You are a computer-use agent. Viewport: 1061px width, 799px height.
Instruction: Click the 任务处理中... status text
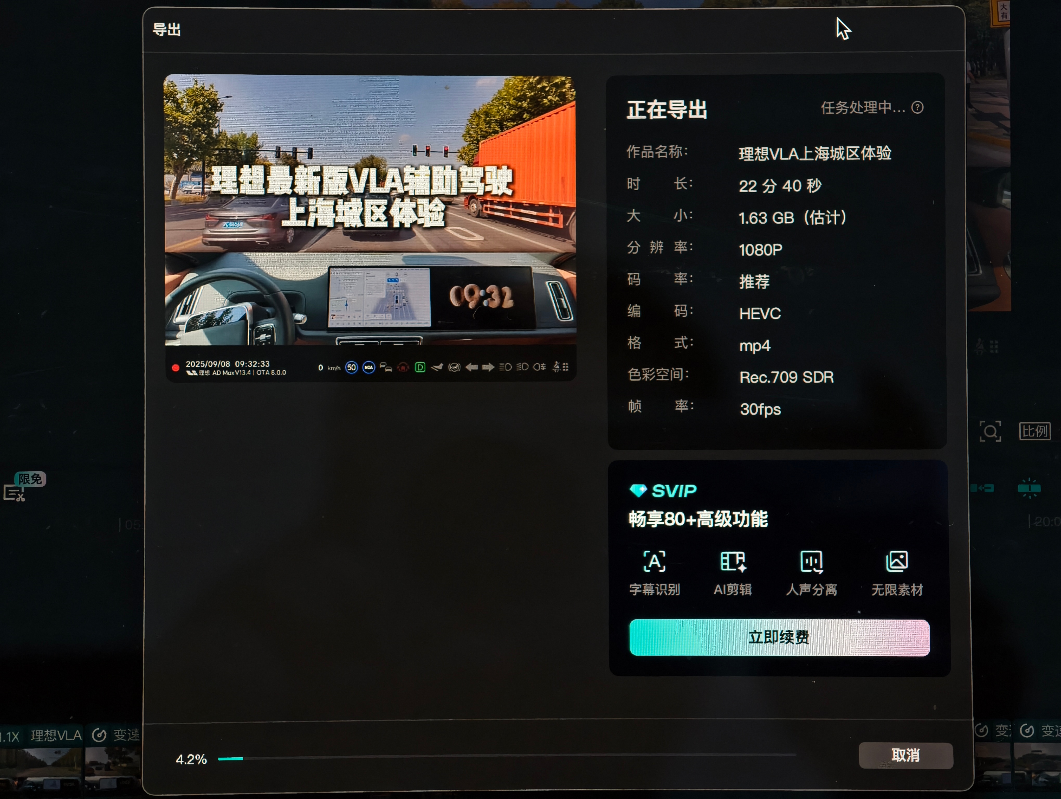click(863, 107)
